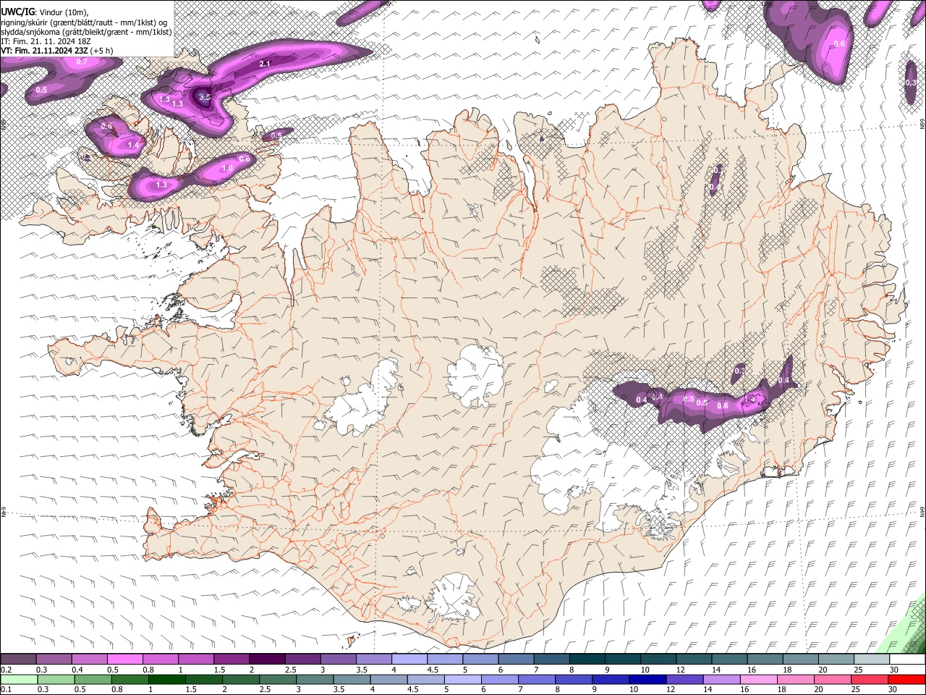Click the '(+5 h)' forecast offset
The image size is (926, 695).
pyautogui.click(x=102, y=51)
